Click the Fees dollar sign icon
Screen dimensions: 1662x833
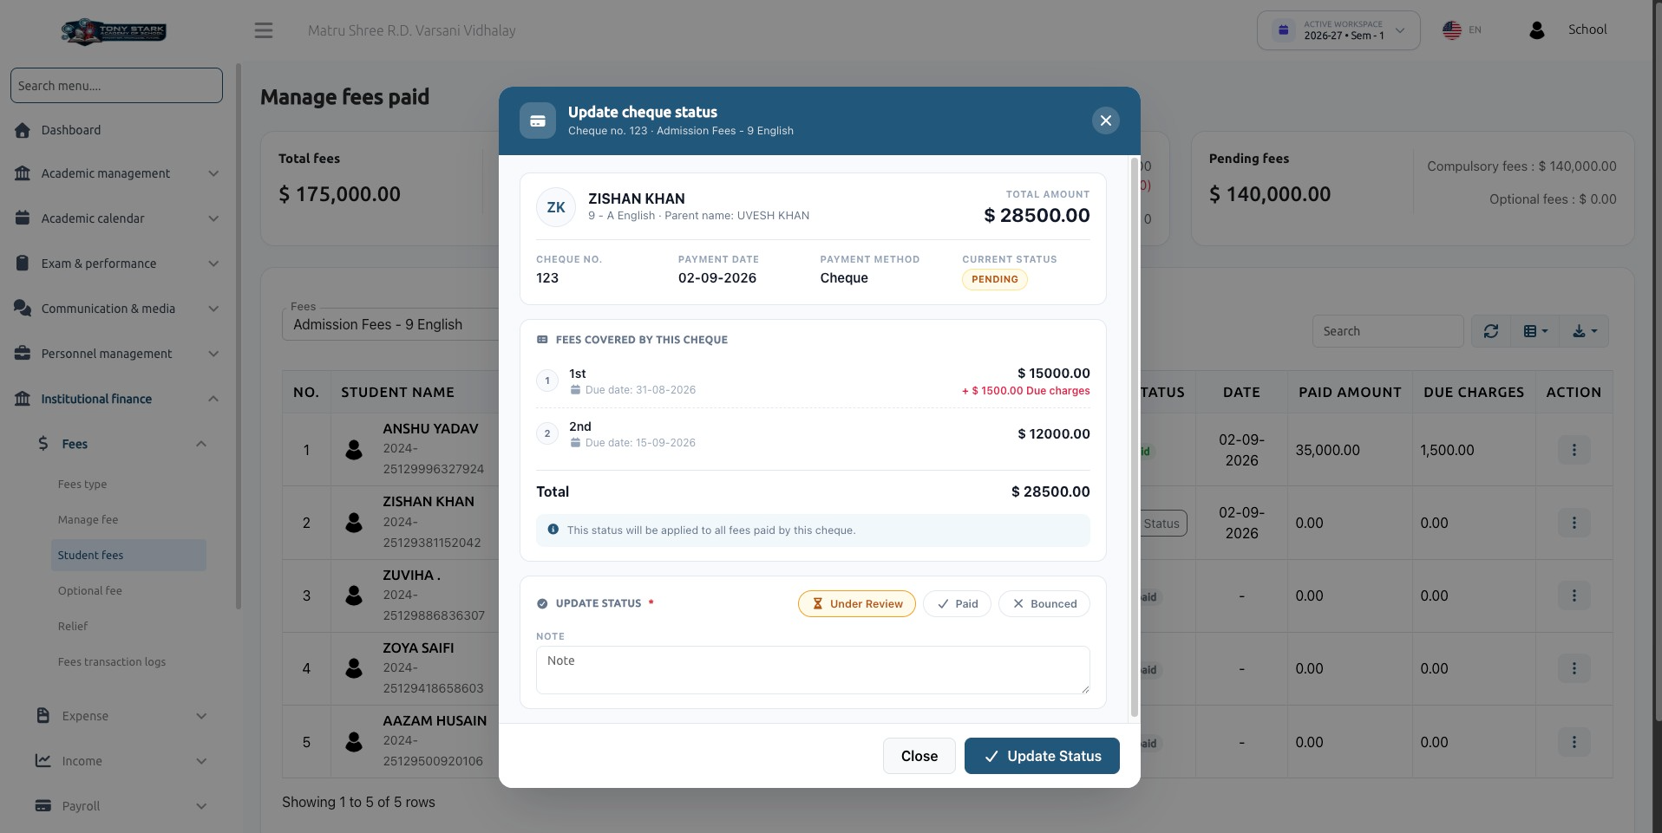[43, 443]
